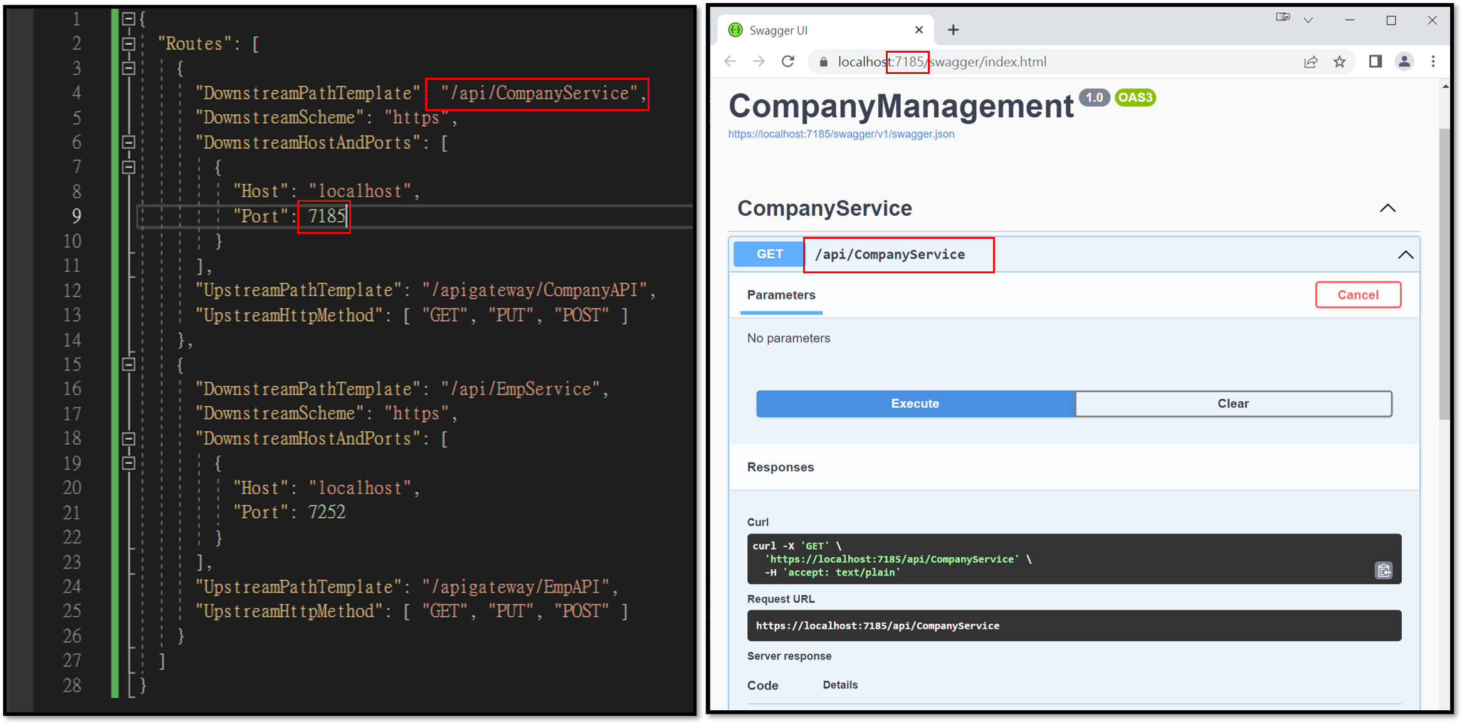Open the swagger.json link

pos(841,134)
